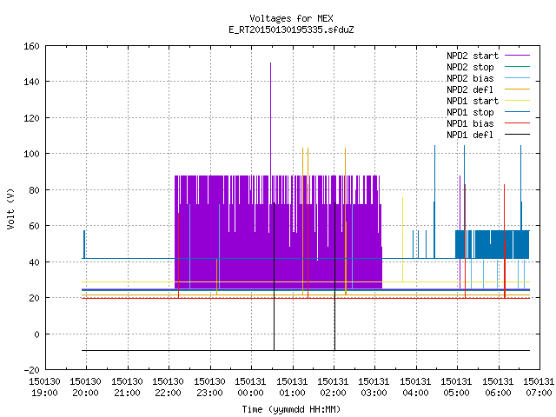Pick the green NPD2 stop legend line
The width and height of the screenshot is (556, 417).
517,66
